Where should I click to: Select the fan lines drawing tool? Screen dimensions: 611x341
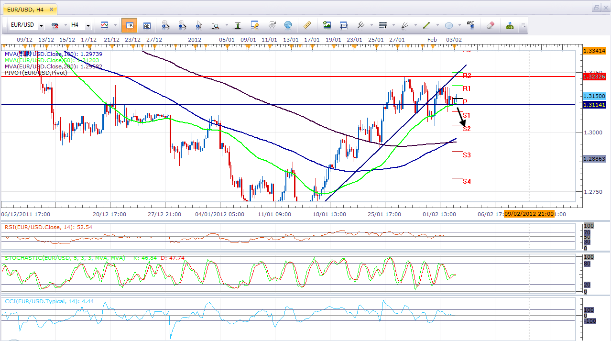pyautogui.click(x=404, y=25)
